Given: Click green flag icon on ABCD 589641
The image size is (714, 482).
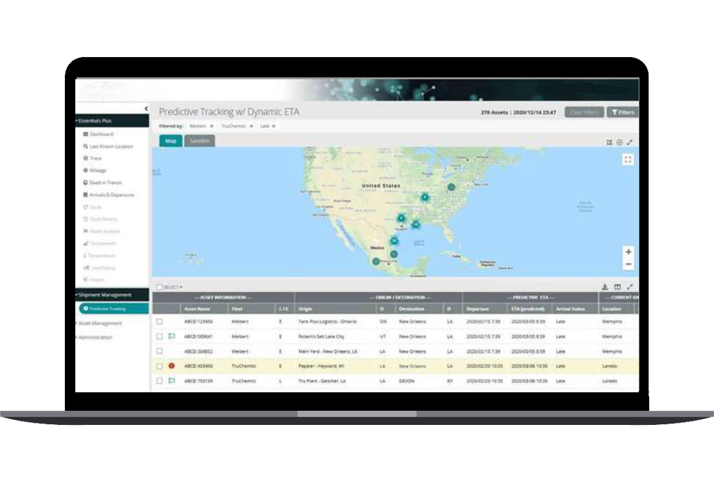Looking at the screenshot, I should (172, 336).
